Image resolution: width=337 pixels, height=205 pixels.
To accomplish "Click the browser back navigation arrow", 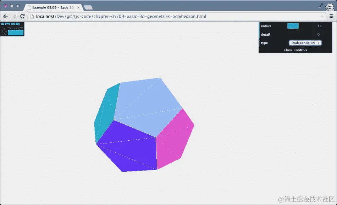I will (5, 16).
